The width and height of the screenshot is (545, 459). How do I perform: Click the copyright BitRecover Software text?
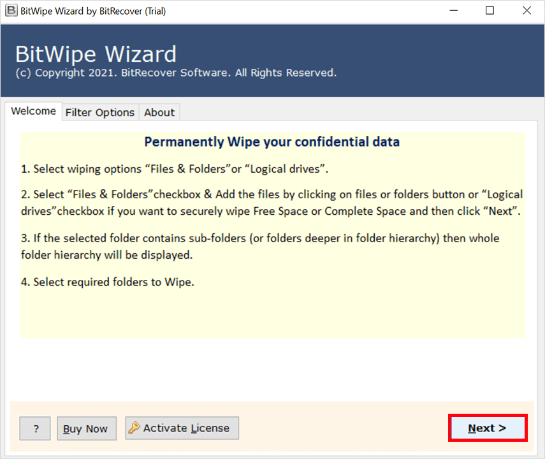click(175, 73)
